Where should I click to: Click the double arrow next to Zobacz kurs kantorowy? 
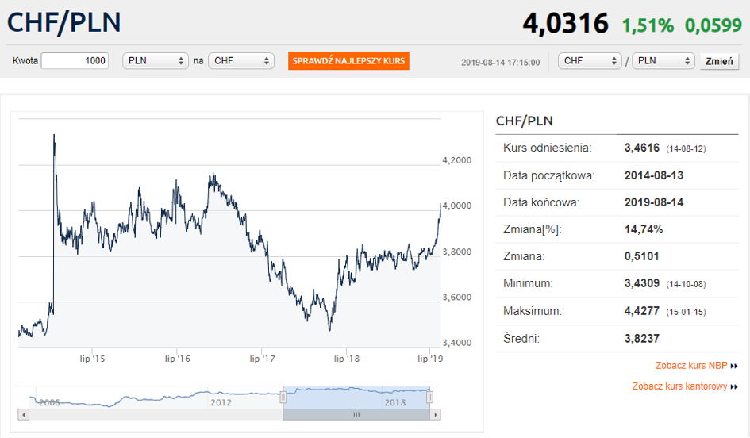click(734, 386)
